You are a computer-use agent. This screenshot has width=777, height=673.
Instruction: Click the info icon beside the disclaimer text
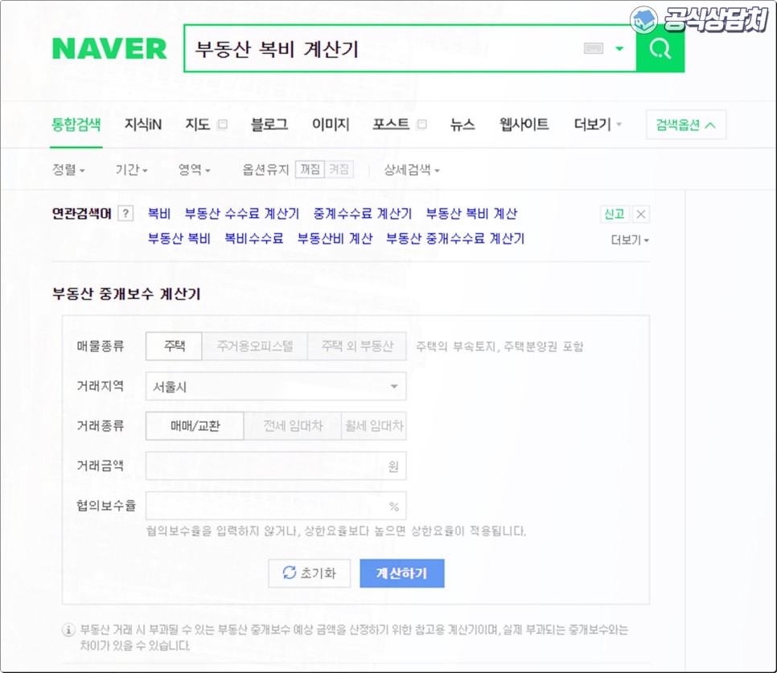pos(68,630)
